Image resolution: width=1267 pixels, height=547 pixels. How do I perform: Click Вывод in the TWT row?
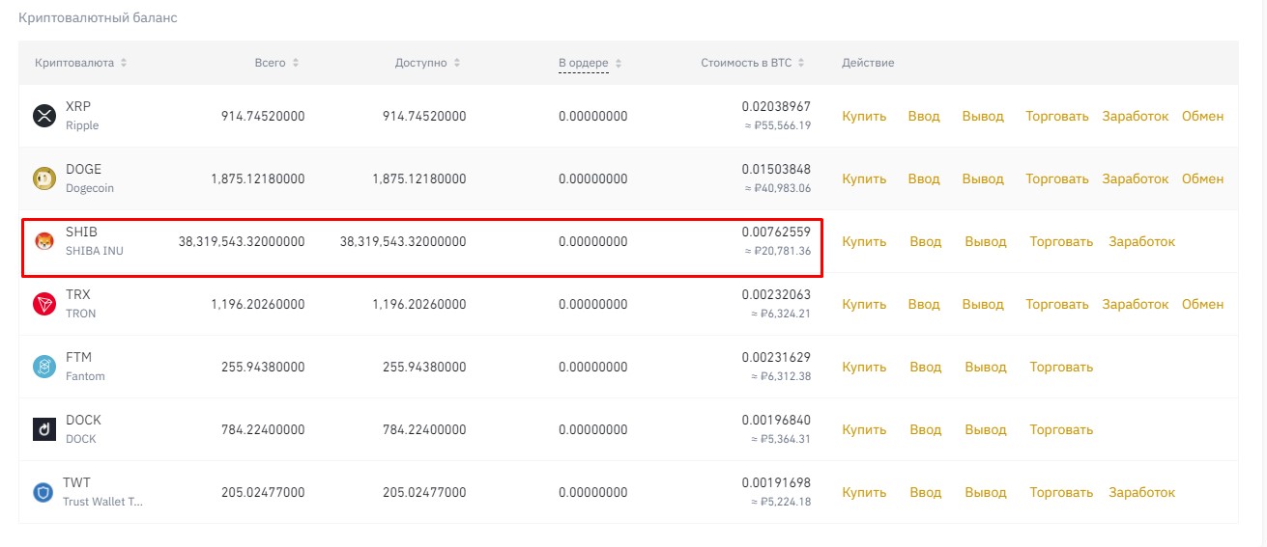(986, 492)
